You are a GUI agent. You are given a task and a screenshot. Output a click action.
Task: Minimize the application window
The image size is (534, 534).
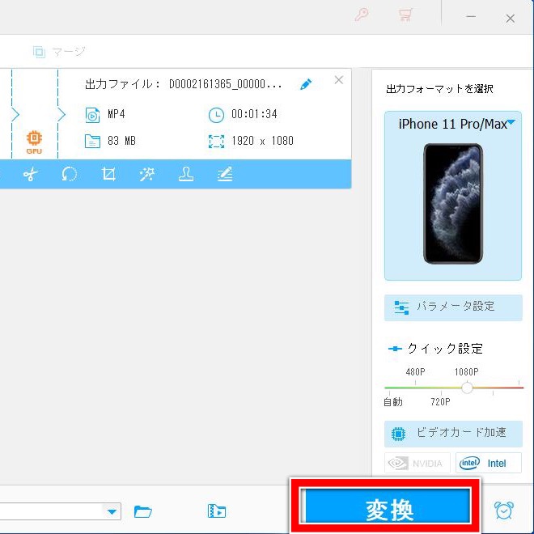point(471,16)
